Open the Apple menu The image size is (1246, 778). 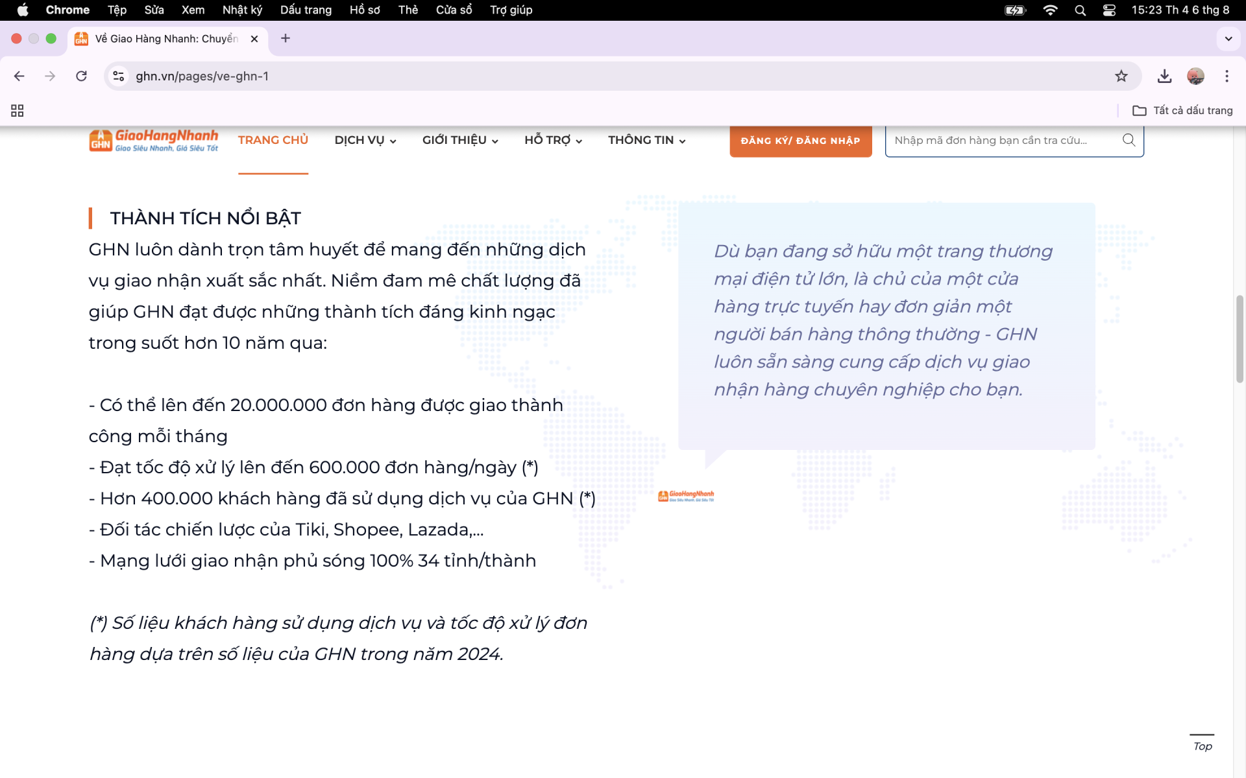coord(23,10)
